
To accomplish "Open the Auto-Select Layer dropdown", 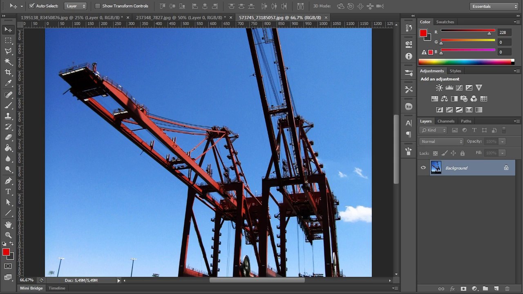I will [76, 6].
